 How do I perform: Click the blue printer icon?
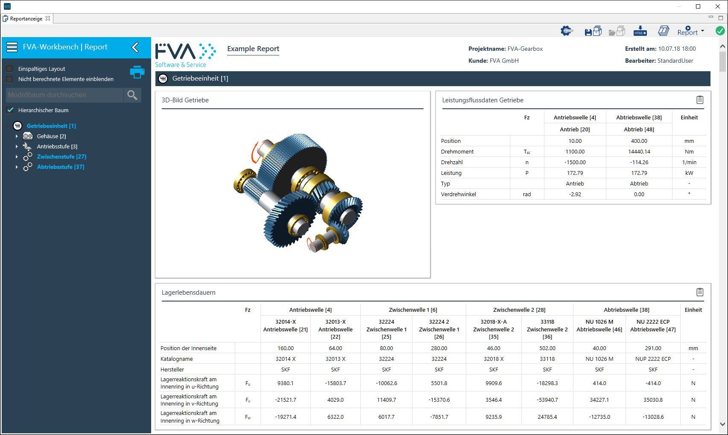137,72
